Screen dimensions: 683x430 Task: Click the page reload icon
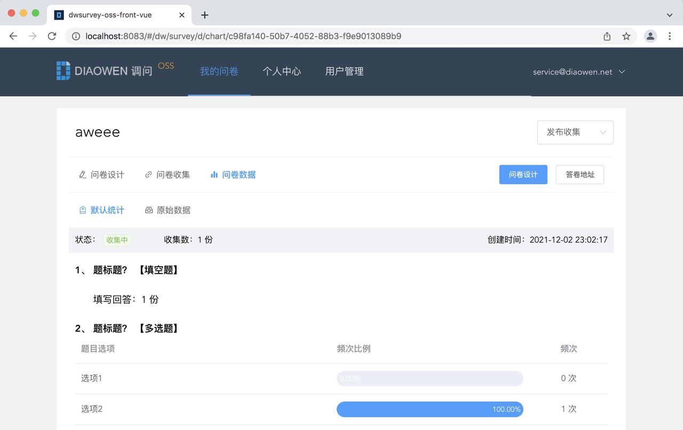click(x=51, y=36)
